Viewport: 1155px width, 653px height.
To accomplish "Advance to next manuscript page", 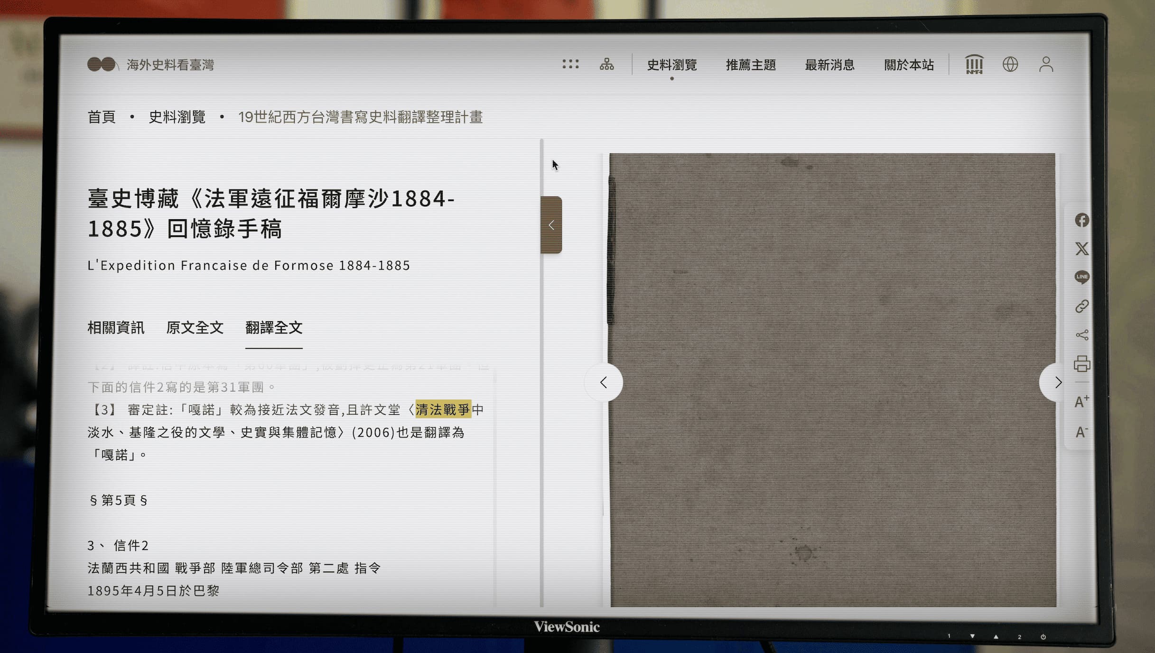I will click(1057, 382).
